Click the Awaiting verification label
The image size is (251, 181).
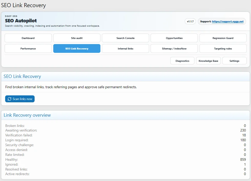[21, 130]
